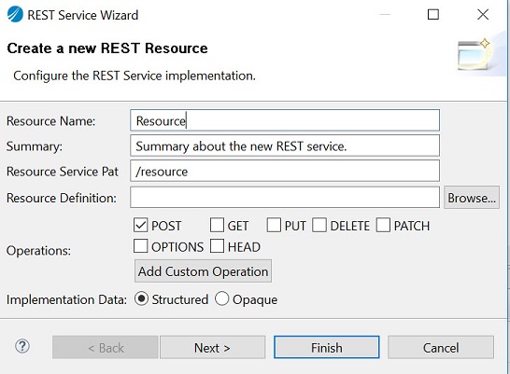Uncheck the POST operation checkbox
Screen dimensions: 510x374
tap(140, 225)
